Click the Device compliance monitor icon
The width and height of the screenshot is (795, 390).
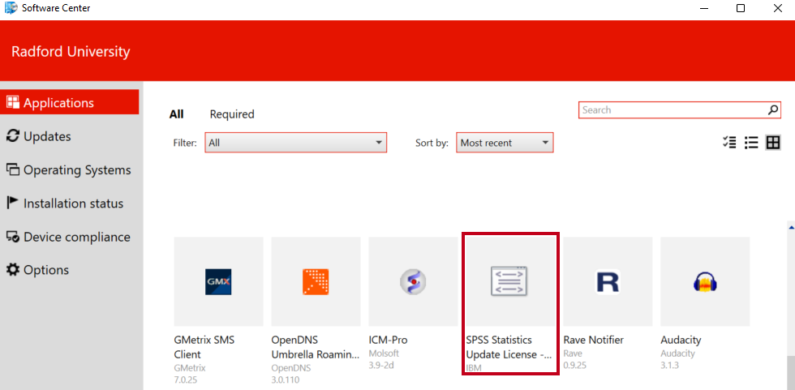click(13, 237)
